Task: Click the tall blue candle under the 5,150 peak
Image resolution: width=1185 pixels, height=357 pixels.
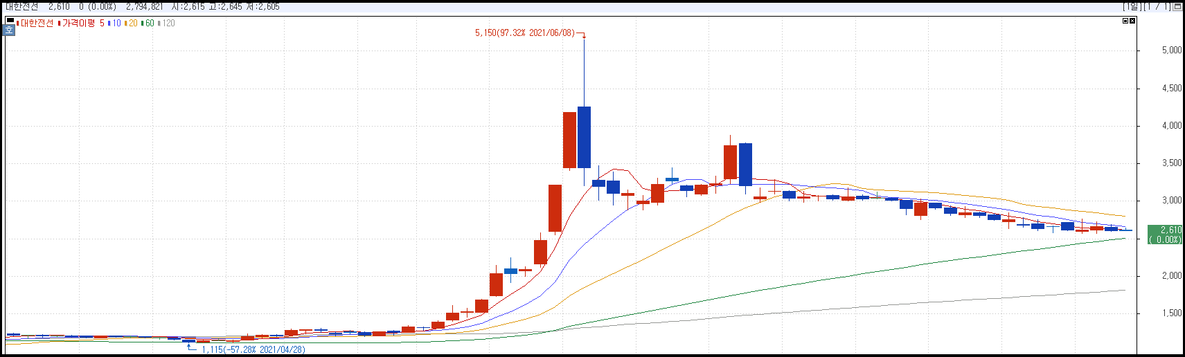Action: click(x=584, y=137)
